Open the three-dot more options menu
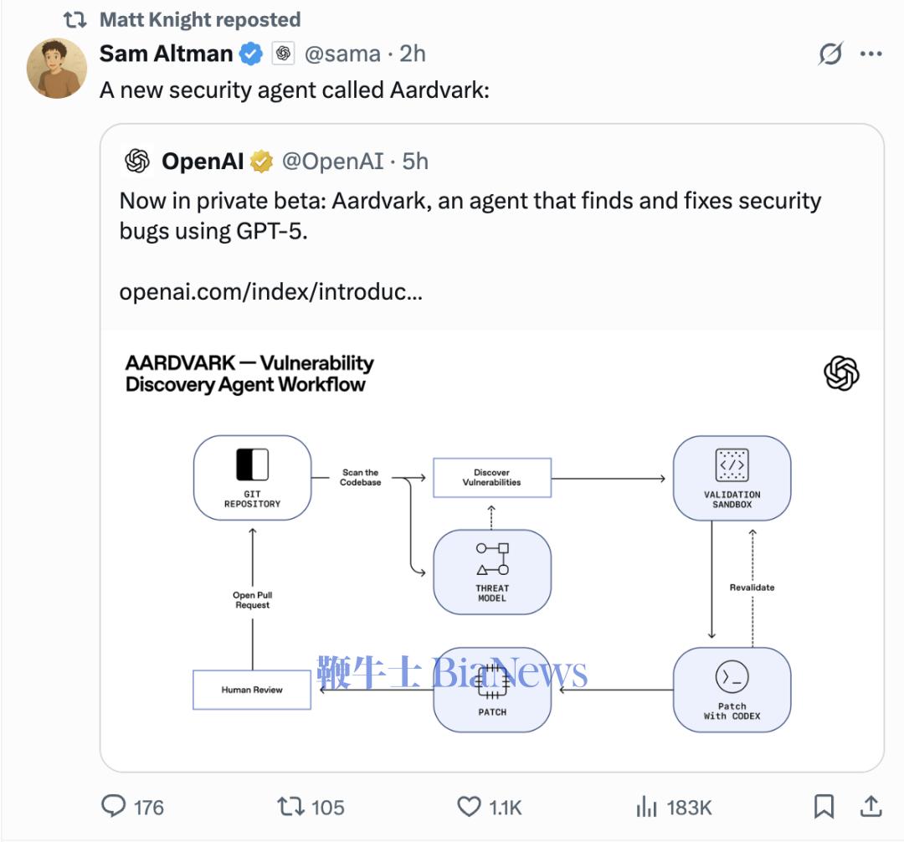 (871, 54)
